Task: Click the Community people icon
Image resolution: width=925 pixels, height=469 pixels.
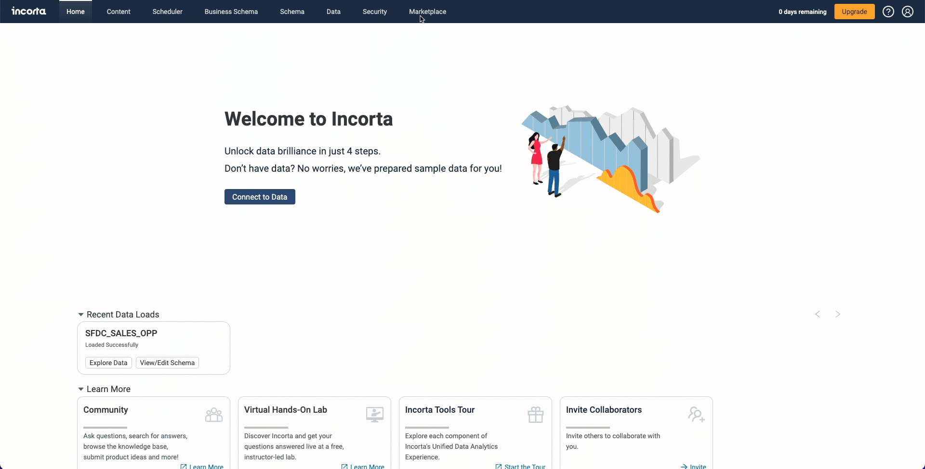Action: (214, 415)
